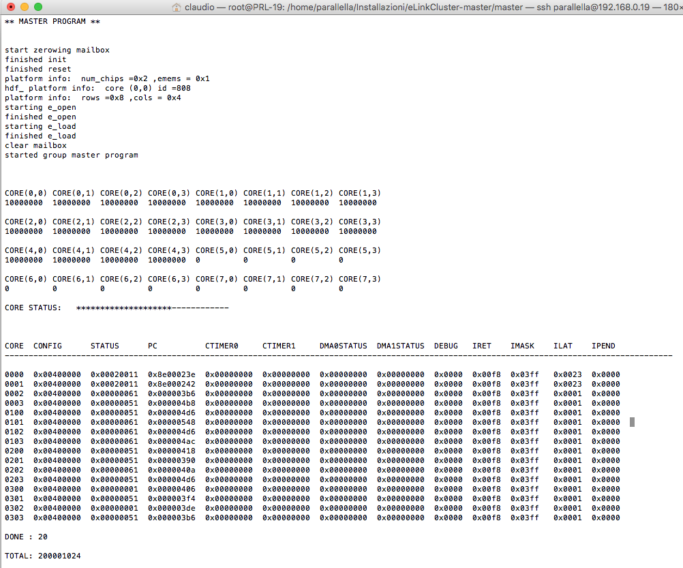Click the 'DONE : 20' output line
Viewport: 683px width, 568px height.
[x=26, y=537]
